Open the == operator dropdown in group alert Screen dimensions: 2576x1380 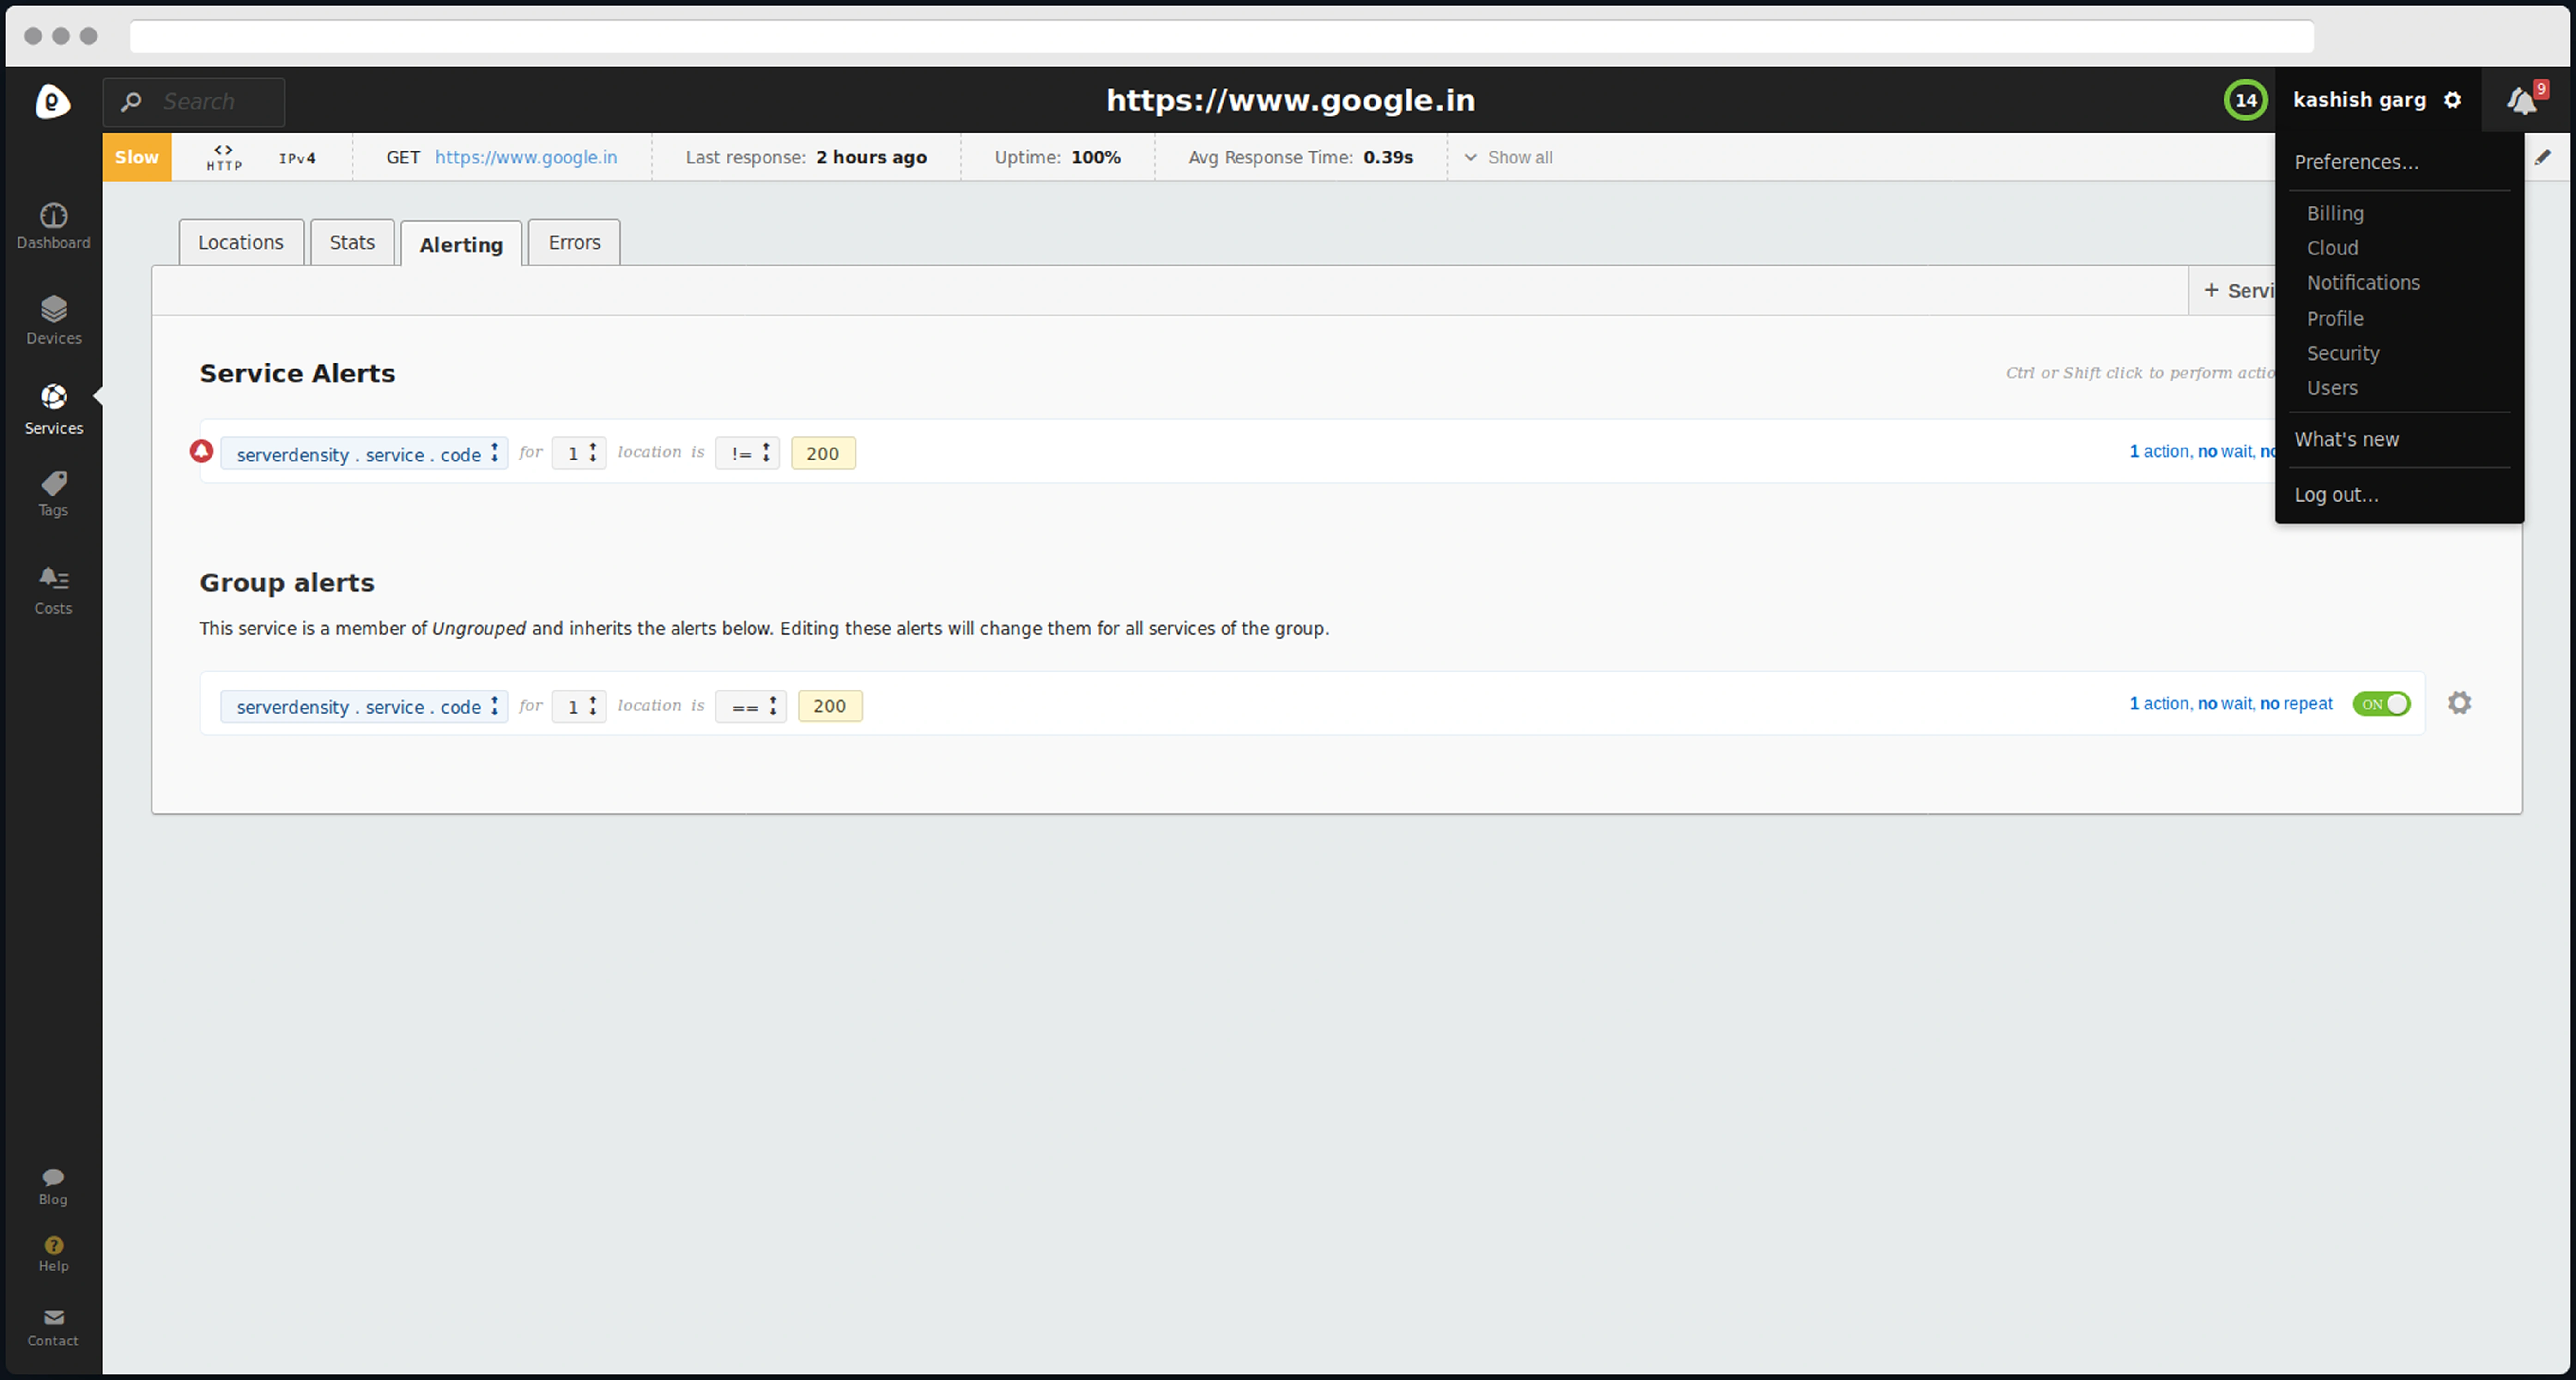pyautogui.click(x=751, y=706)
